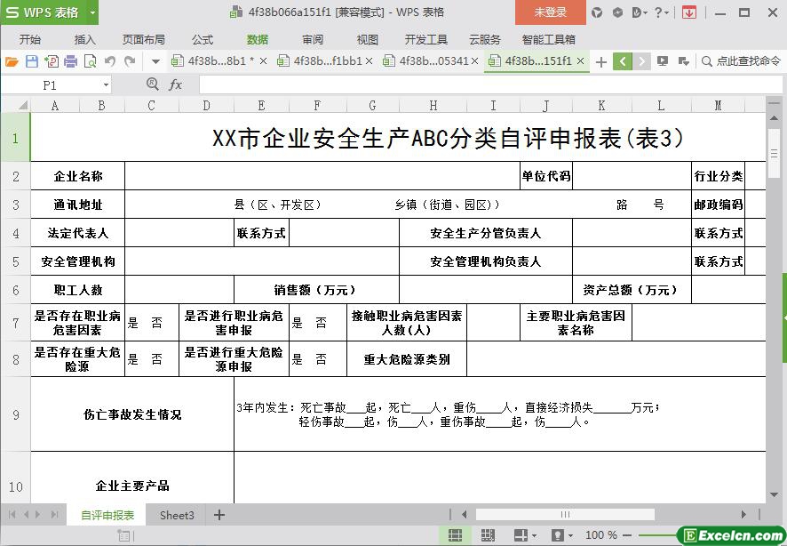This screenshot has width=787, height=546.
Task: Click the formula bar input field
Action: (x=480, y=84)
